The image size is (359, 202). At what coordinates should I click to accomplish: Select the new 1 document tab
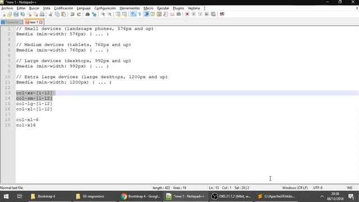click(x=34, y=22)
